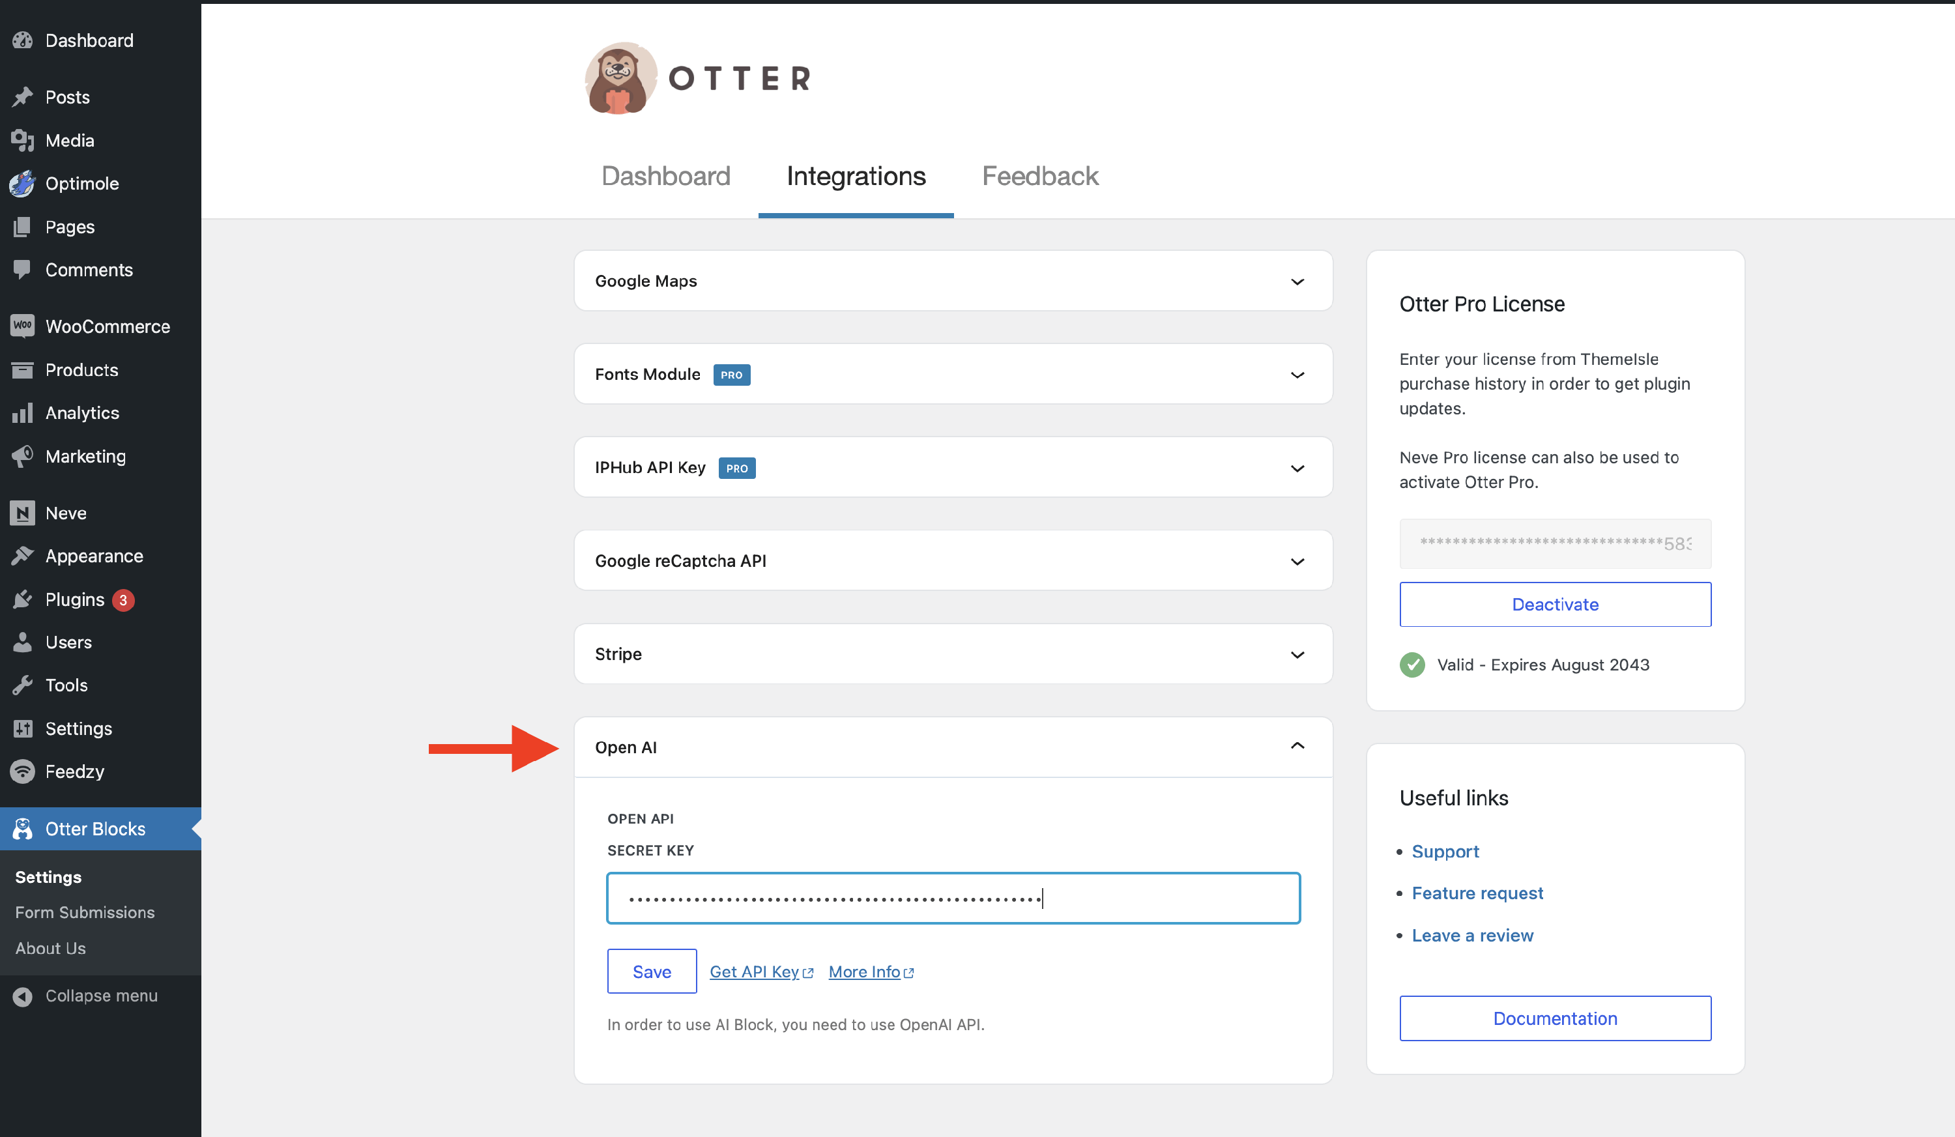Click the Optimole menu icon

23,184
